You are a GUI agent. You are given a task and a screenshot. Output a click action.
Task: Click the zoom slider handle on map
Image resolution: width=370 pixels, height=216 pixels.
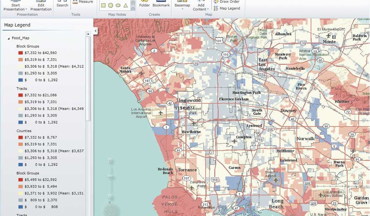pos(110,176)
